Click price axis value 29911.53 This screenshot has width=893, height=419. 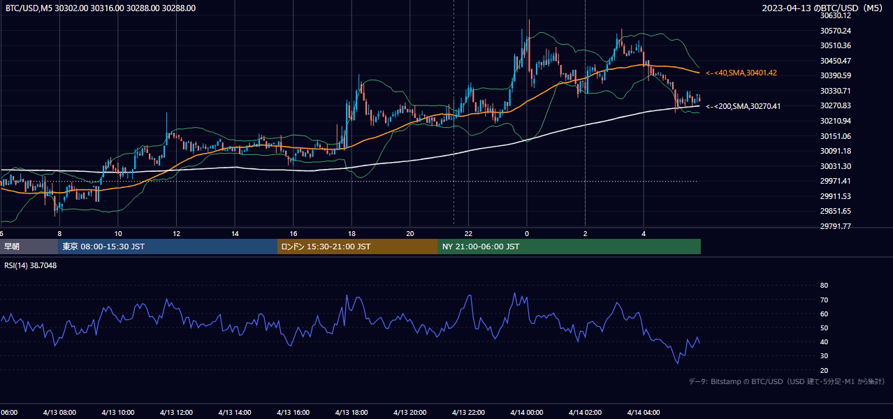coord(836,196)
